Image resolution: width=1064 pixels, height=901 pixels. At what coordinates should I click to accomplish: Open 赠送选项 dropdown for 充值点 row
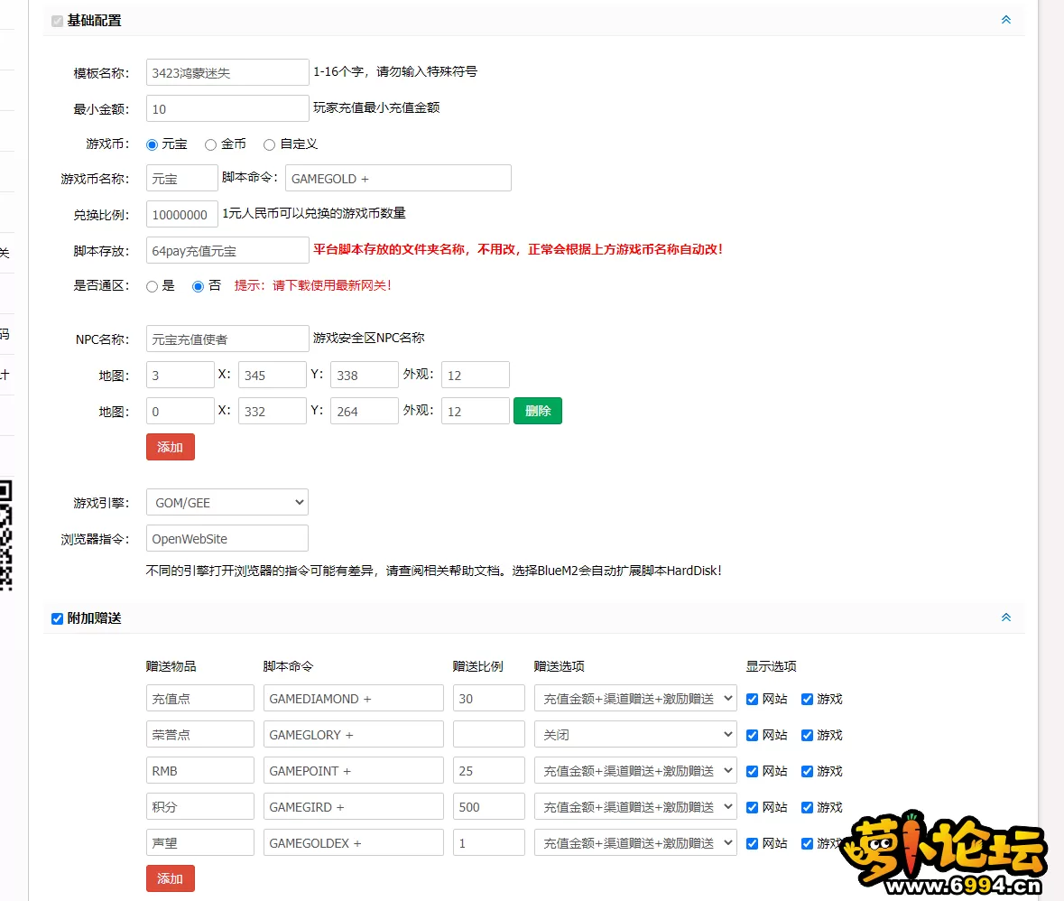pos(635,698)
